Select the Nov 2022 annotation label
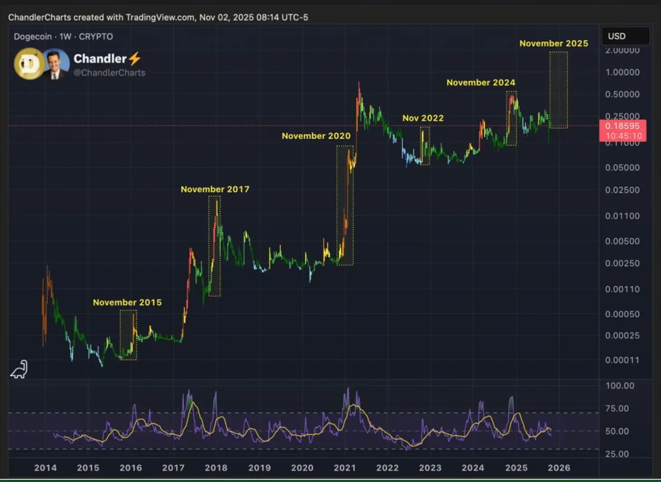The image size is (661, 482). click(423, 118)
